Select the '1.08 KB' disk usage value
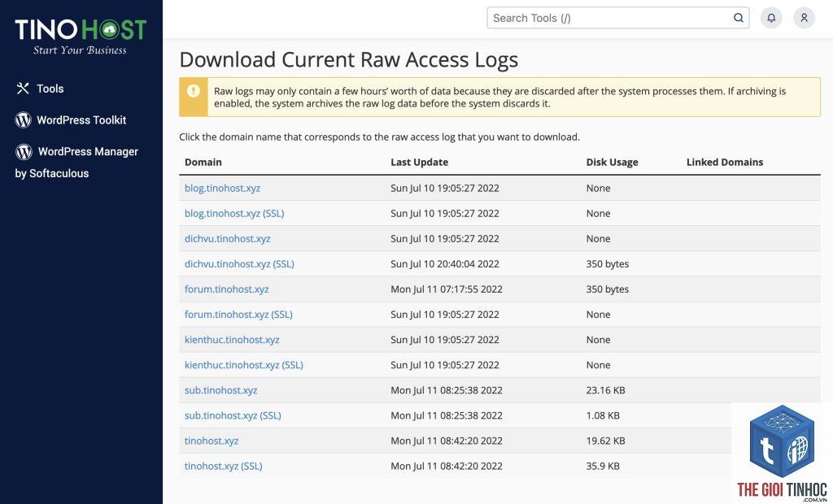The height and width of the screenshot is (504, 833). click(x=603, y=416)
